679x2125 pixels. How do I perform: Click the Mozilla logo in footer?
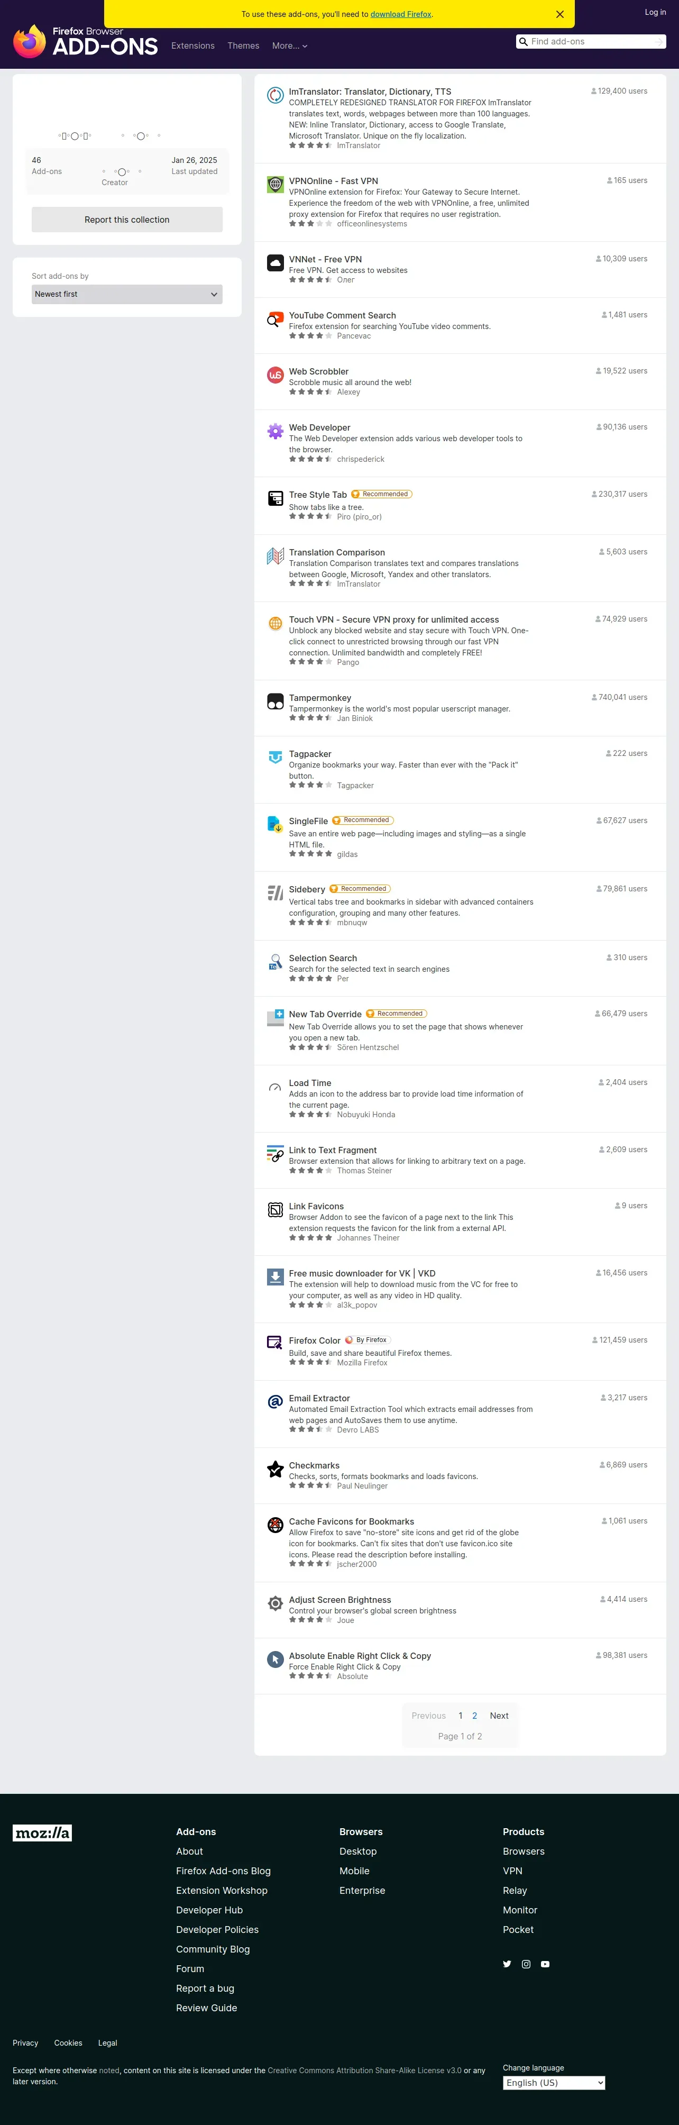(42, 1833)
